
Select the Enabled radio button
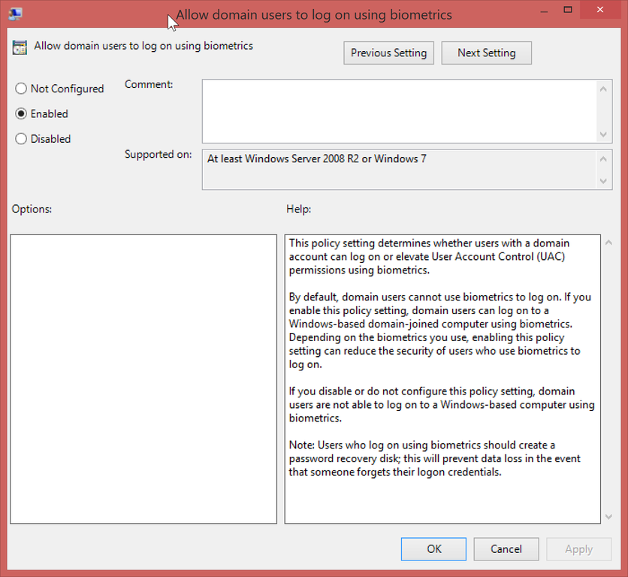click(21, 113)
